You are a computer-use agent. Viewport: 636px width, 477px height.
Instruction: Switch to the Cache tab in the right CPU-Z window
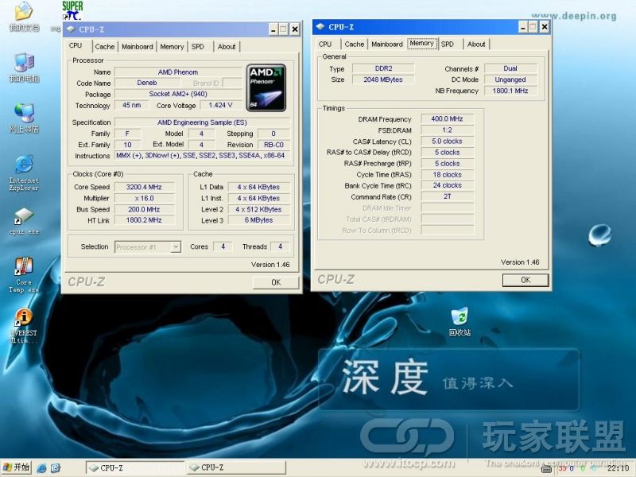coord(354,45)
